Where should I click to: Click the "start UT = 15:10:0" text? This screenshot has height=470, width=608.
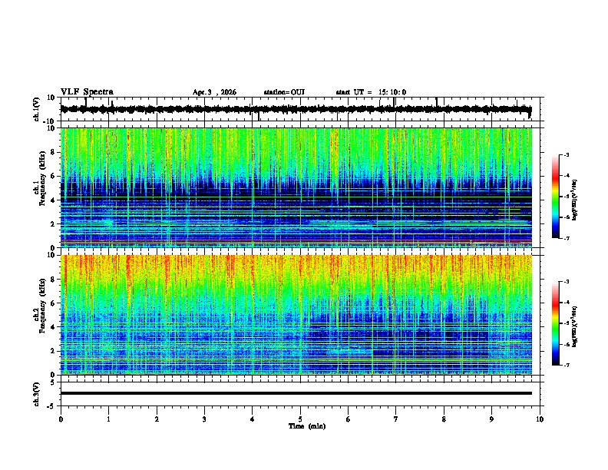click(x=371, y=92)
